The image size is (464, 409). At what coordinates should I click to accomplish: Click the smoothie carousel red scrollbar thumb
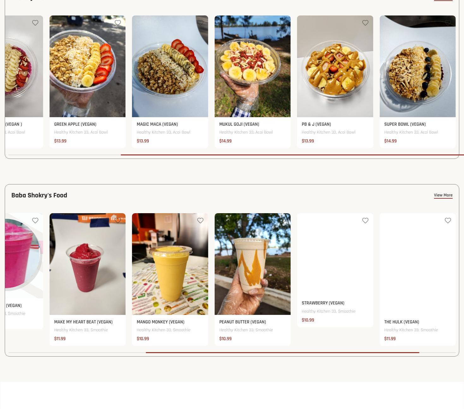(x=282, y=352)
